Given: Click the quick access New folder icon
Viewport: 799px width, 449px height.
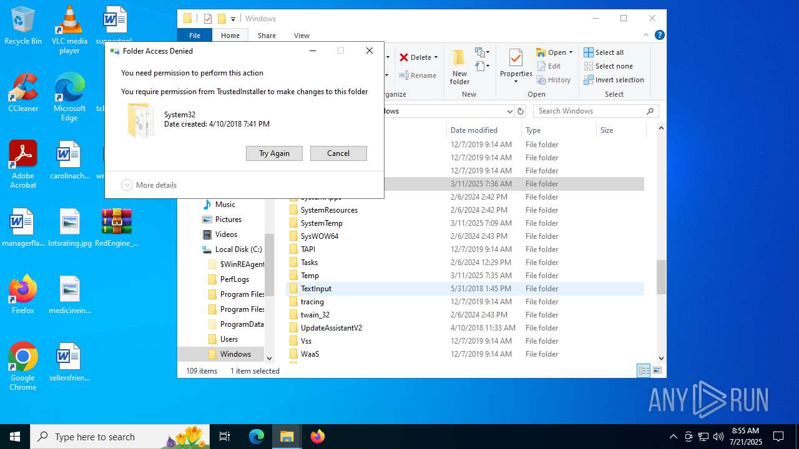Looking at the screenshot, I should click(x=222, y=19).
